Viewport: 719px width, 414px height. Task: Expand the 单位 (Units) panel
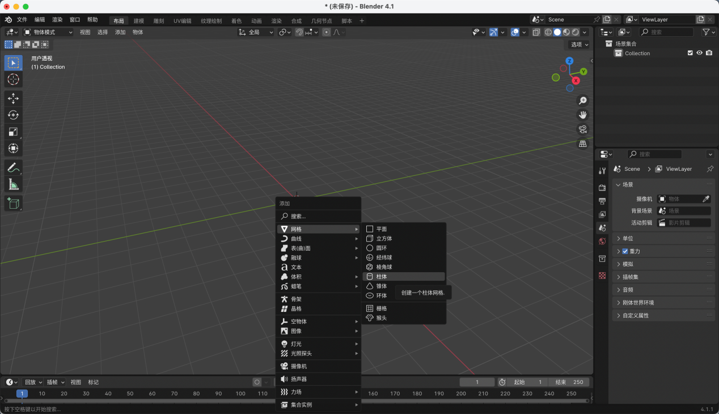point(628,239)
